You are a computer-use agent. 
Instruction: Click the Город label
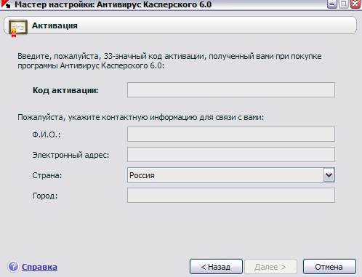click(x=45, y=196)
